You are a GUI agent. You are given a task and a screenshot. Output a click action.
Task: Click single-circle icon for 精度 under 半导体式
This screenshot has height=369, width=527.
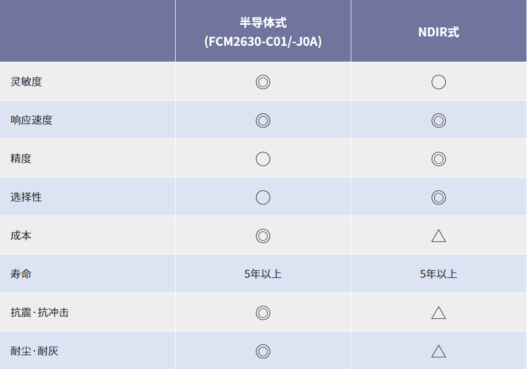point(263,159)
